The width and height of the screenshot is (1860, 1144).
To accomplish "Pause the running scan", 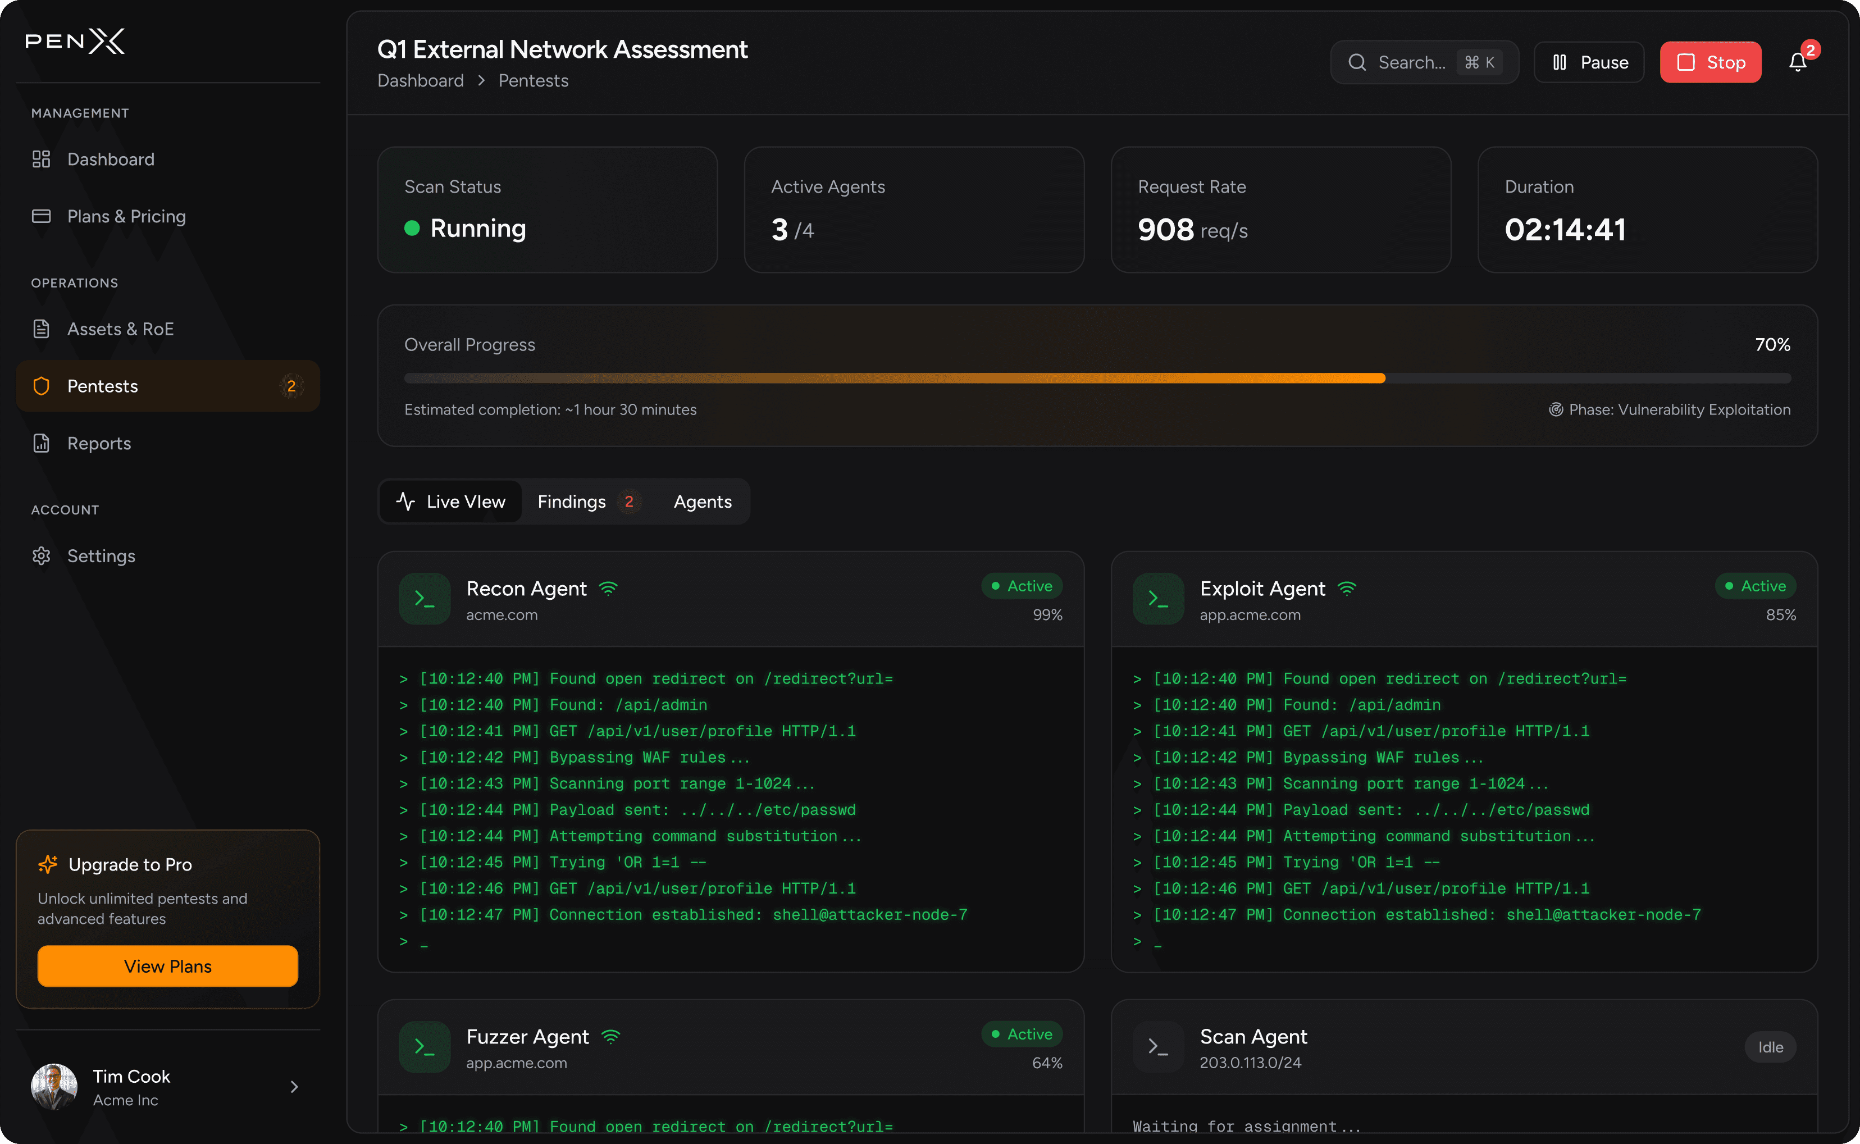I will 1588,63.
